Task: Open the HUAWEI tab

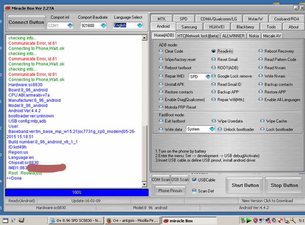Action: click(x=217, y=27)
